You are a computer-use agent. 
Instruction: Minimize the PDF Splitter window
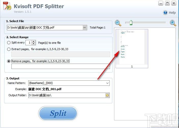161,3
